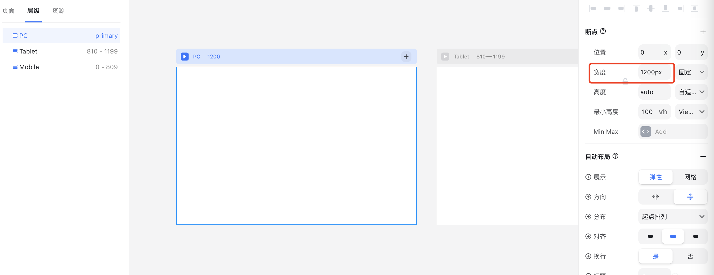714x275 pixels.
Task: Click the Min Max code brackets icon
Action: click(x=645, y=132)
